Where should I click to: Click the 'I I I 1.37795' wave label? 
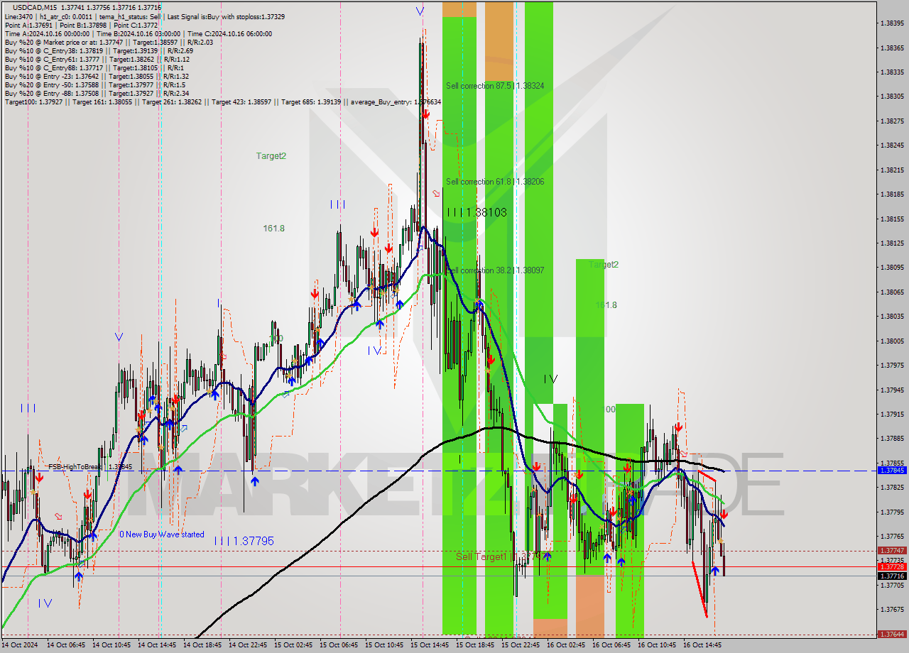tap(244, 541)
